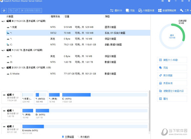Open the 分割區恢復 partition recovery tool

[x=146, y=10]
